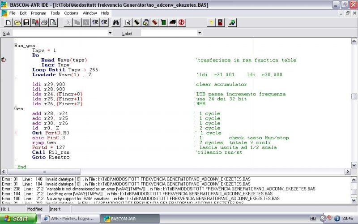
Task: Click the 'Goto Rientro' code line
Action: 51,157
